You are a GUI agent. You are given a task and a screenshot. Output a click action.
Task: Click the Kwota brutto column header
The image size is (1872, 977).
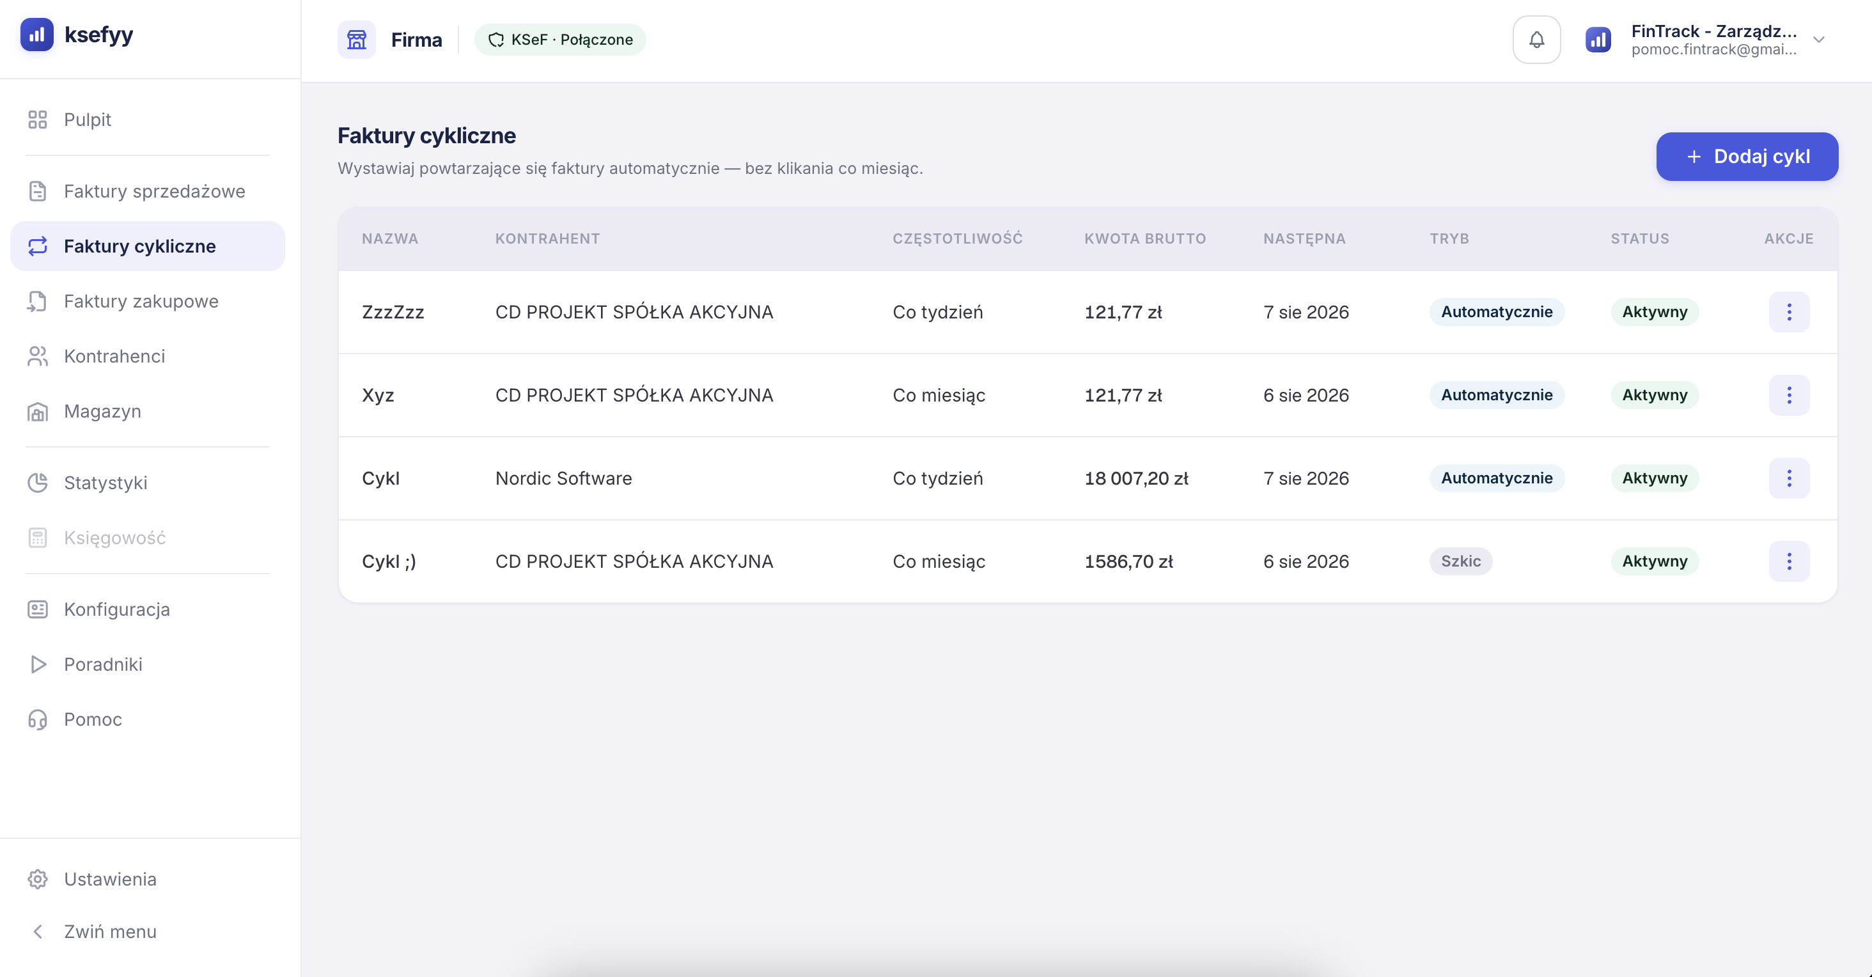click(1145, 238)
